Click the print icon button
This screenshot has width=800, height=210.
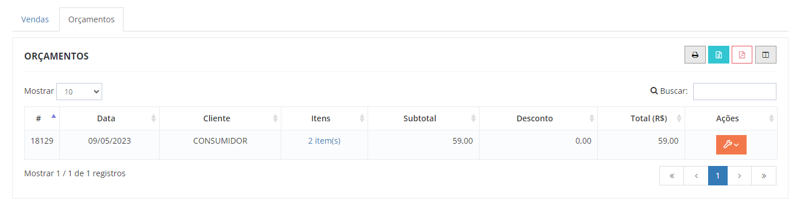pos(695,55)
